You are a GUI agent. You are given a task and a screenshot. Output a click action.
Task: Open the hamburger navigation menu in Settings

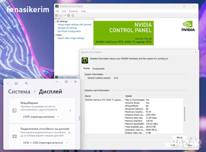(16, 84)
